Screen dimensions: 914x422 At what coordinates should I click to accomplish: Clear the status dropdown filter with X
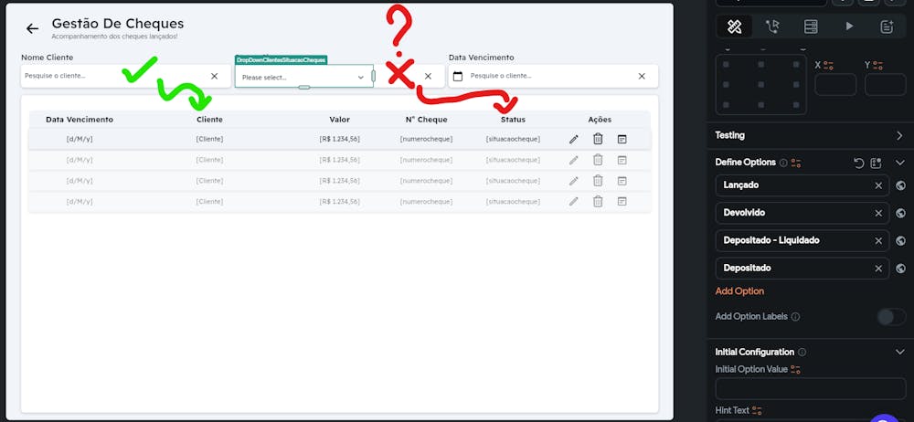pyautogui.click(x=428, y=76)
